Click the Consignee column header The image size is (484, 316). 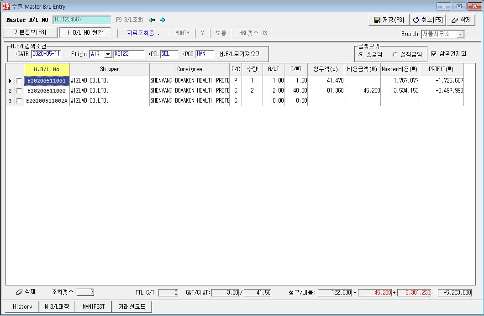[189, 69]
